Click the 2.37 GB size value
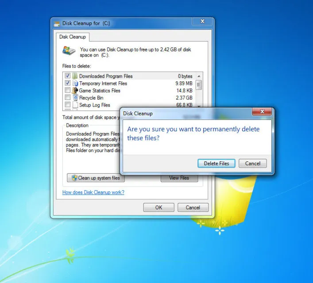 [x=184, y=98]
